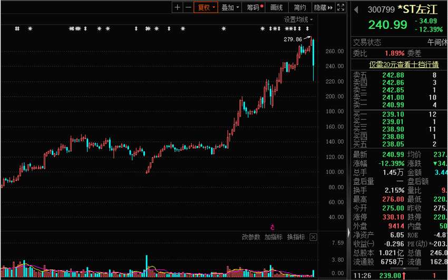The height and width of the screenshot is (280, 448).
Task: Click the 总手 value 1.45万
Action: (x=393, y=172)
